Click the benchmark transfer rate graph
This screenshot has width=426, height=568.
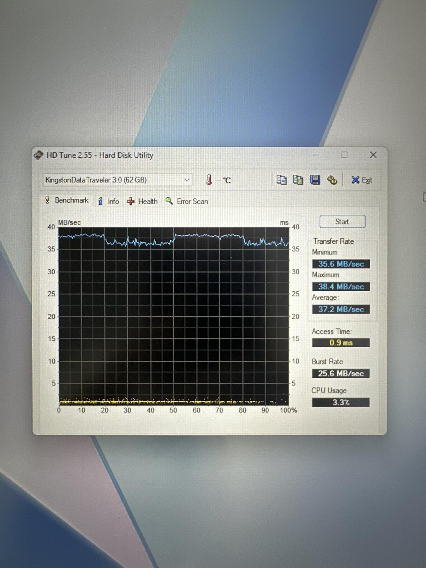click(173, 316)
